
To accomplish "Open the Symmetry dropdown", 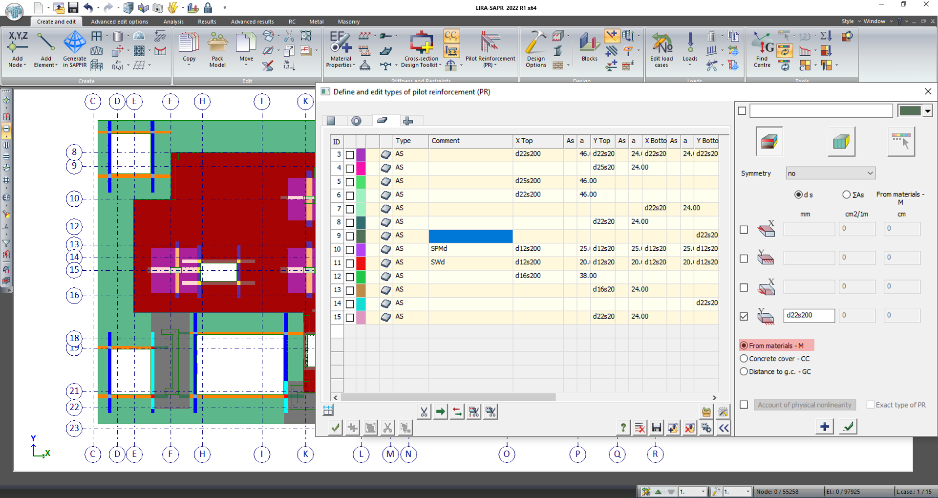I will click(830, 173).
